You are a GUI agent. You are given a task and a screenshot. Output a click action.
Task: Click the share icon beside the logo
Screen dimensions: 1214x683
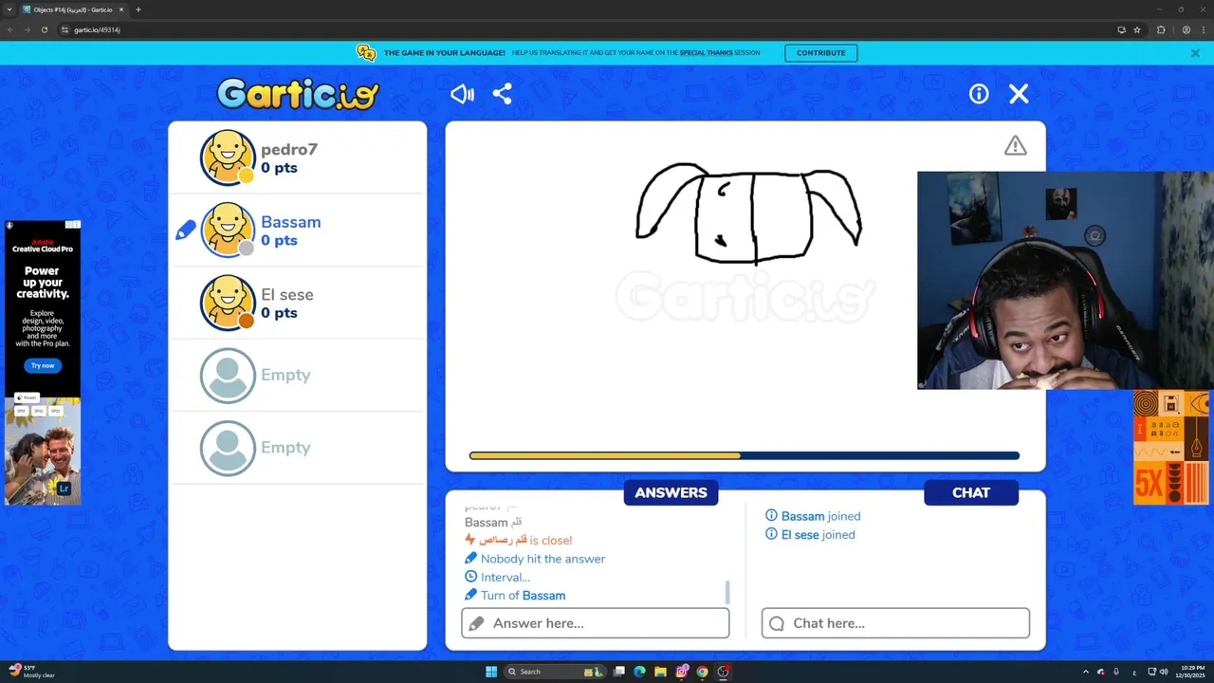click(503, 94)
